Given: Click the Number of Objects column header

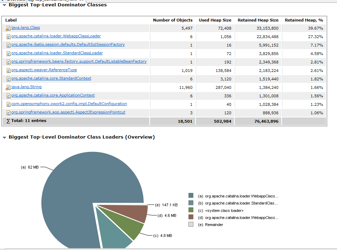Looking at the screenshot, I should pyautogui.click(x=173, y=20).
